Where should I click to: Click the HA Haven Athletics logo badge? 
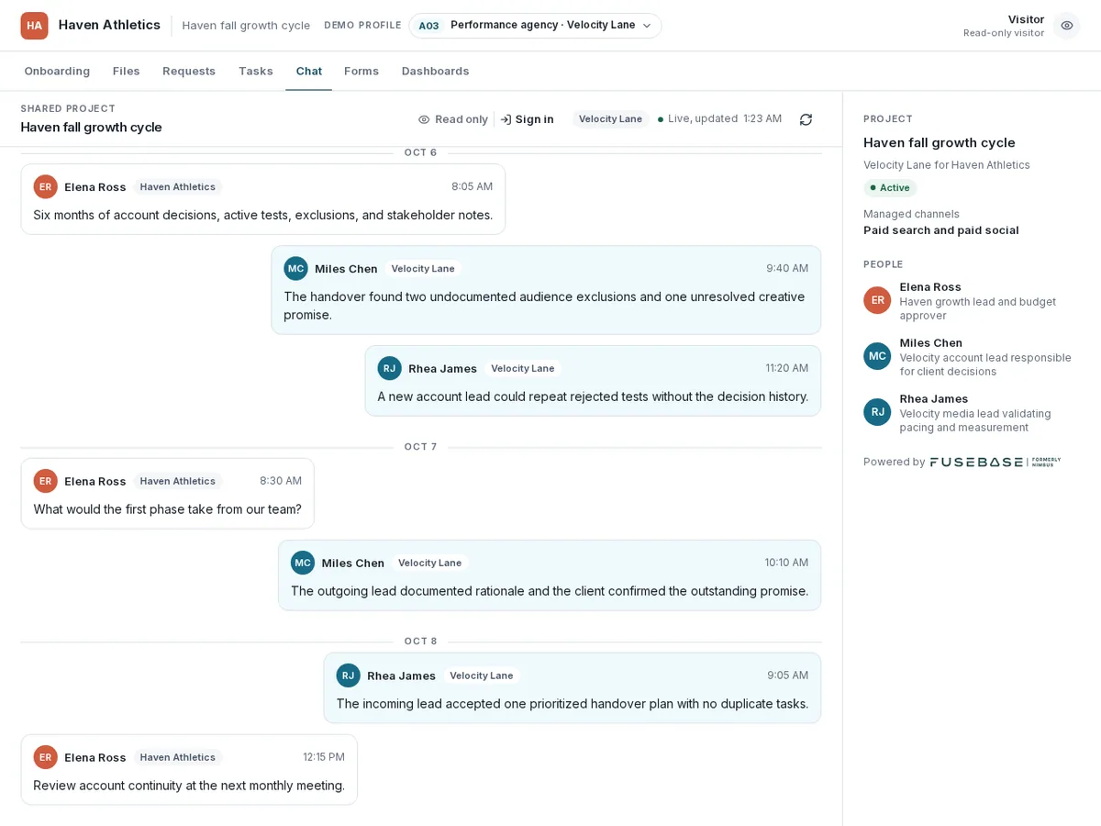34,26
